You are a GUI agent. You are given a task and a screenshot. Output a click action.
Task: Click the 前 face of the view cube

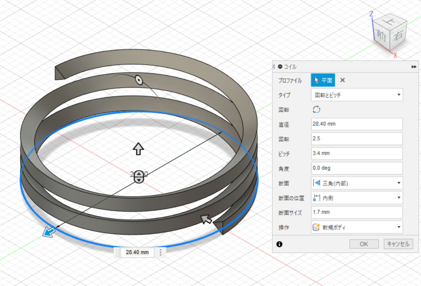coord(381,35)
